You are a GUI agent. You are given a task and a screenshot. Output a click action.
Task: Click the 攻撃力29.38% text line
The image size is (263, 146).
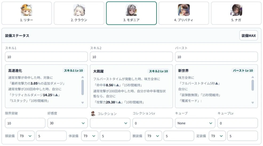point(119,102)
